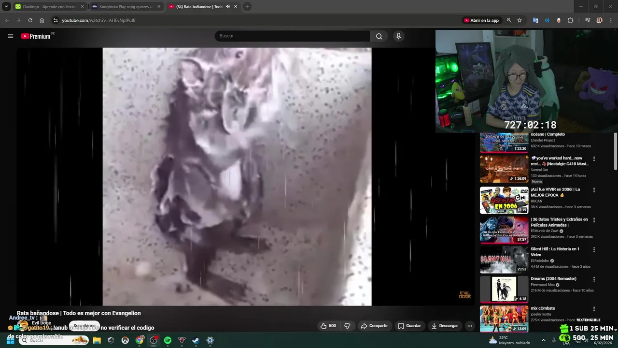The image size is (618, 348).
Task: Open the blue sound-waves extension icon
Action: 547,20
